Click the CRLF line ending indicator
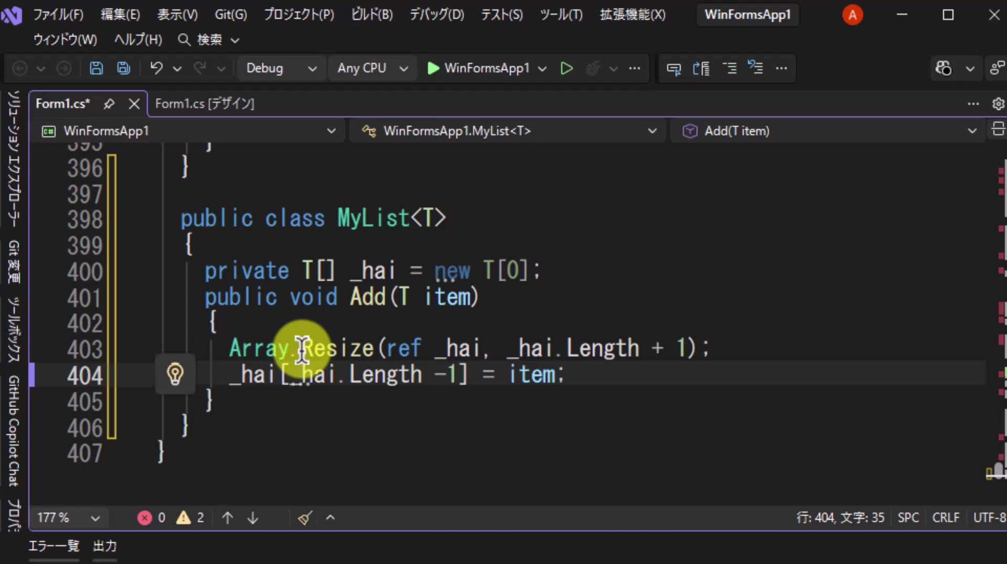Viewport: 1007px width, 564px height. (946, 518)
